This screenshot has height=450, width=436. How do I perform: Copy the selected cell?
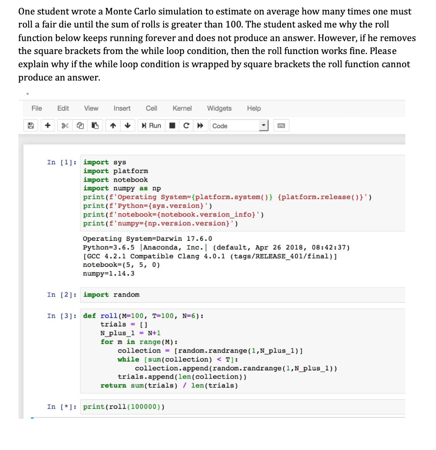coord(80,126)
